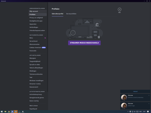
Task: Open the touch keyboard tray icon
Action: click(x=137, y=111)
